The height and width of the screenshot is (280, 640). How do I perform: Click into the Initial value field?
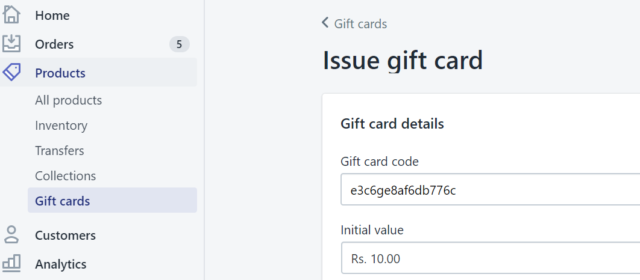click(489, 259)
